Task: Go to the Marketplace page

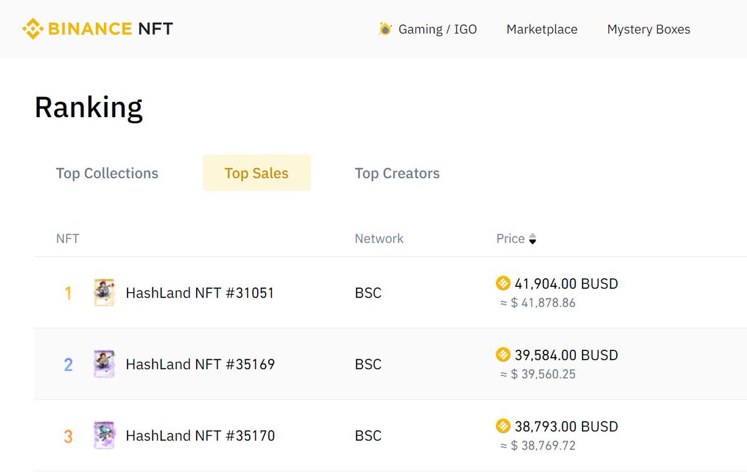Action: point(542,29)
